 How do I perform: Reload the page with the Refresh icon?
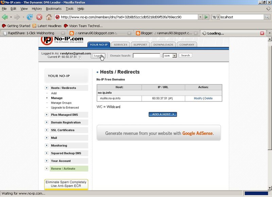pos(30,17)
